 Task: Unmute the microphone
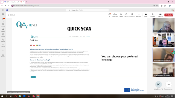pos(153,15)
